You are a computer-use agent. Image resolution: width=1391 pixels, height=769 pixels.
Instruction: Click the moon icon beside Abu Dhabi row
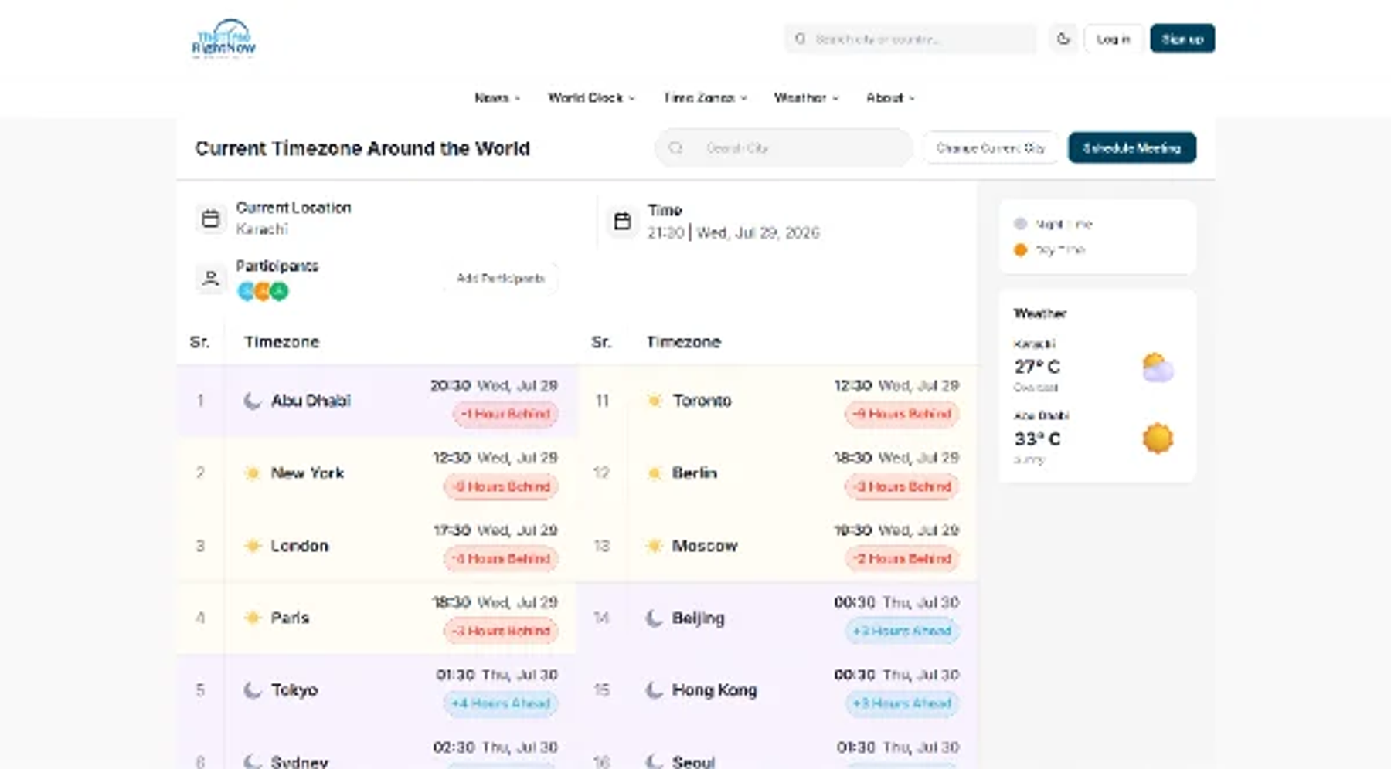(252, 401)
